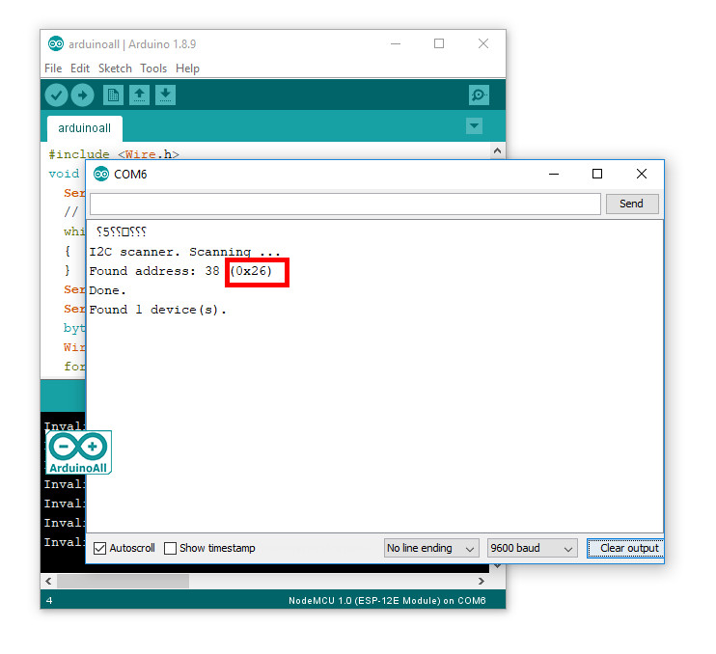Screen dimensions: 716x654
Task: Open the tab options dropdown arrow
Action: coord(474,126)
